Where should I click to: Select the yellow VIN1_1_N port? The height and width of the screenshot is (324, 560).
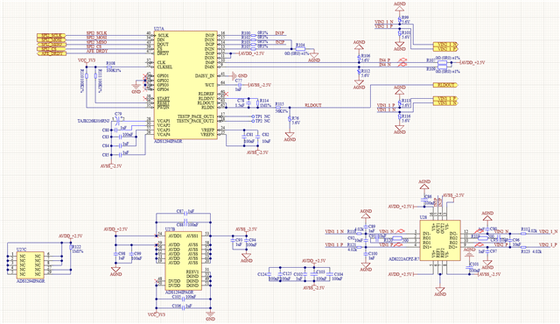tap(445, 102)
